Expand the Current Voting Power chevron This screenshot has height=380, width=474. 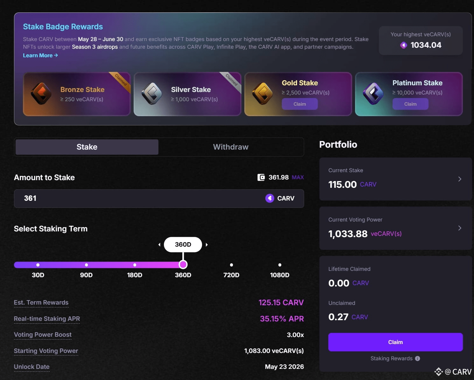tap(460, 228)
